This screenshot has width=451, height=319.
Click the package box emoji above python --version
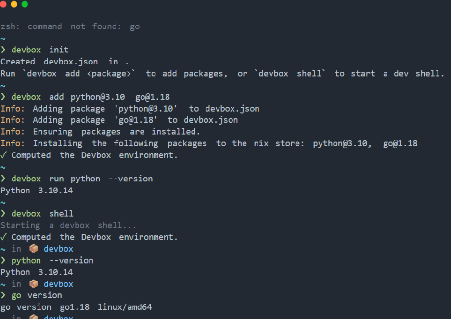coord(34,249)
